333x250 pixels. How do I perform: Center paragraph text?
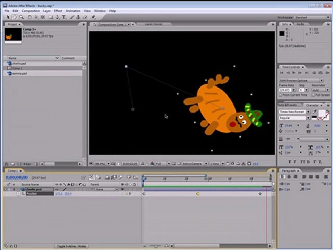[x=289, y=177]
